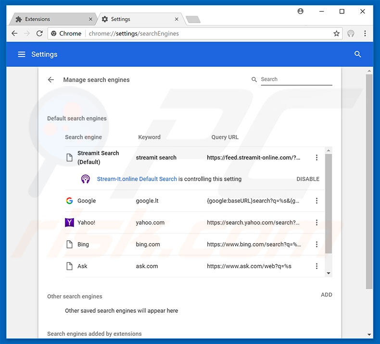The image size is (380, 344).
Task: Click the search engines list magnifier icon
Action: point(254,79)
